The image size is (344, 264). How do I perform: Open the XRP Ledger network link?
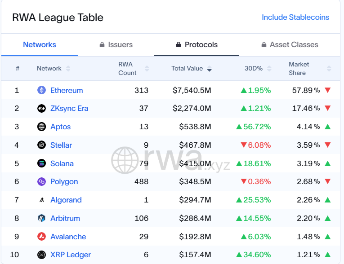71,255
